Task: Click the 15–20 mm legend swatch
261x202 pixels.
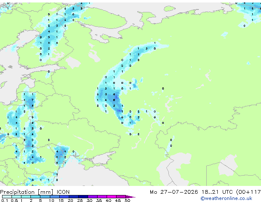Action: pyautogui.click(x=64, y=197)
